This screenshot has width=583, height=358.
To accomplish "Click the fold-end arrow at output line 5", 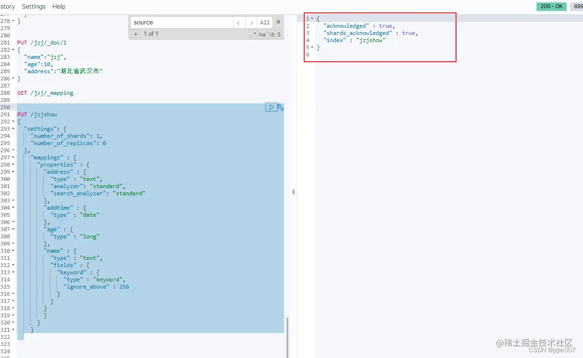I will tap(312, 47).
